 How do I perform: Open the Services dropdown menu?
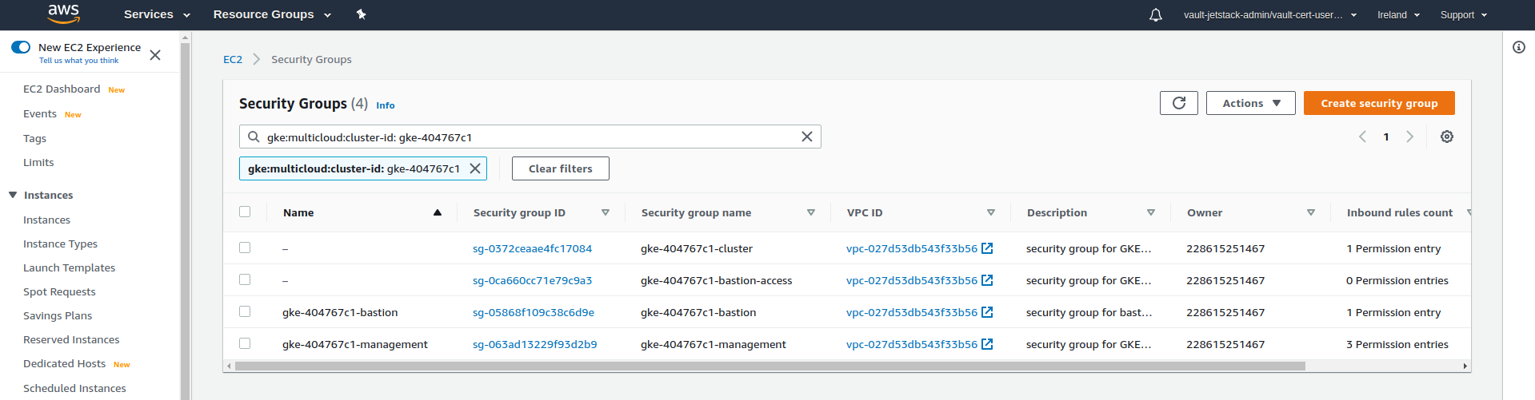tap(157, 14)
